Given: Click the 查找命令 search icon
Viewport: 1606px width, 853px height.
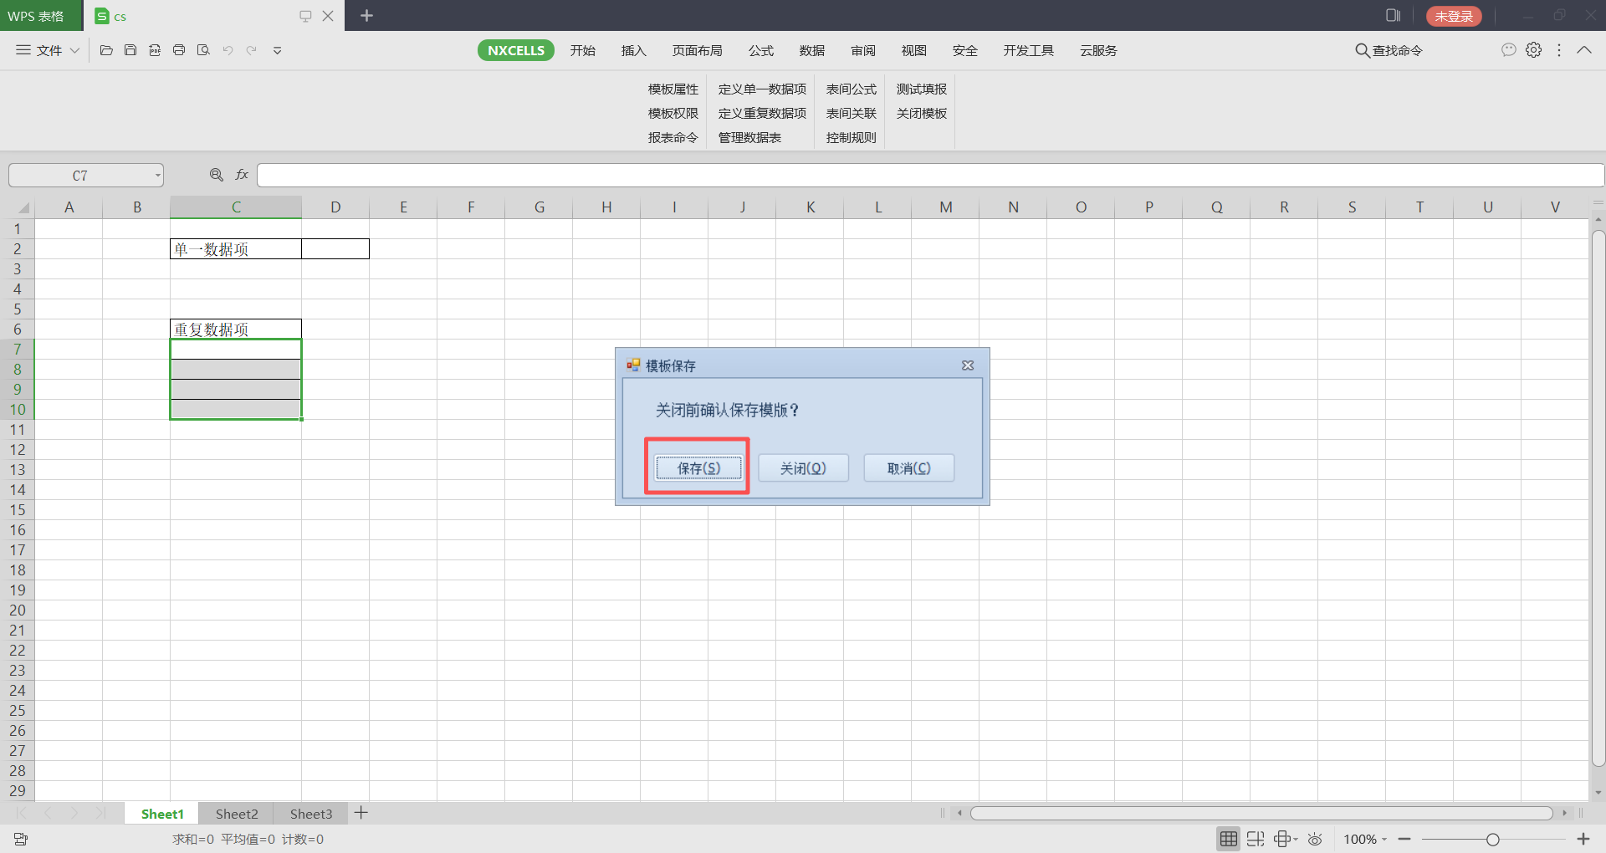Looking at the screenshot, I should tap(1362, 50).
